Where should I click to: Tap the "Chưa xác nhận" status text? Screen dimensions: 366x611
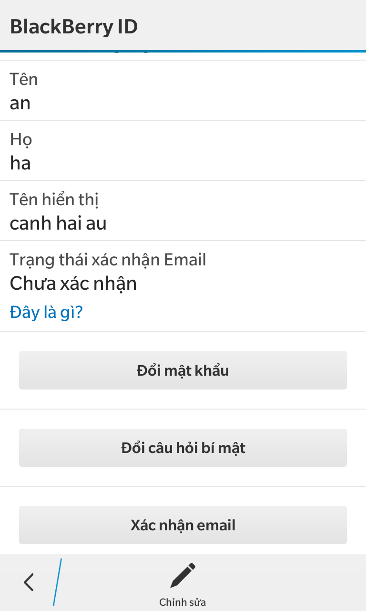(73, 284)
